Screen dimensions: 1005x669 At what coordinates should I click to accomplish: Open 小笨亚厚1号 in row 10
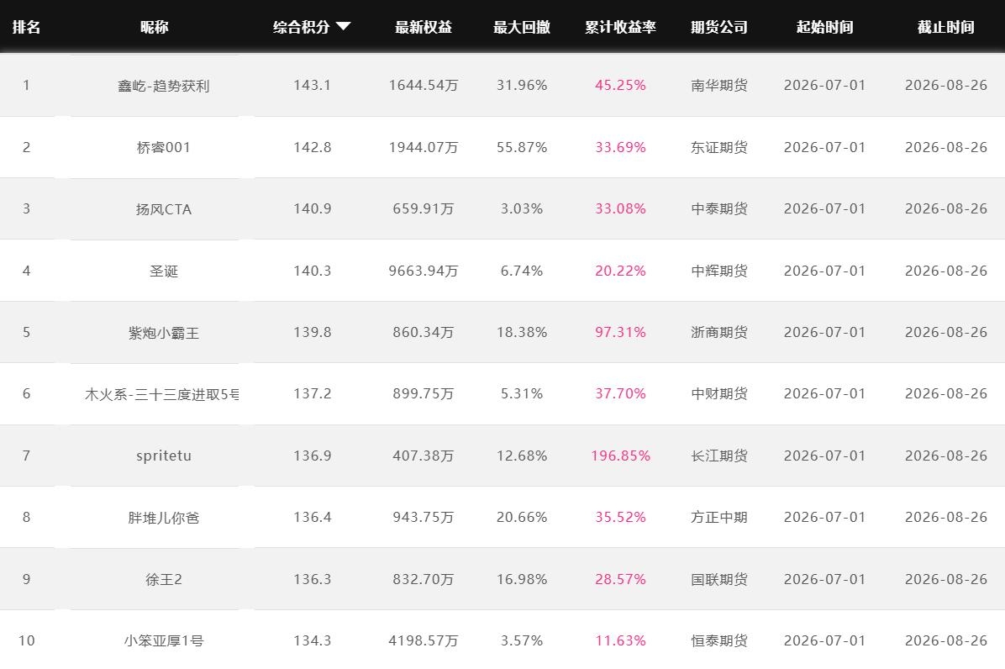pos(164,640)
